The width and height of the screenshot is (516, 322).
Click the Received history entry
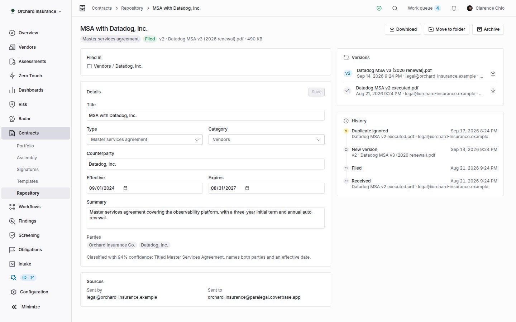pos(420,184)
